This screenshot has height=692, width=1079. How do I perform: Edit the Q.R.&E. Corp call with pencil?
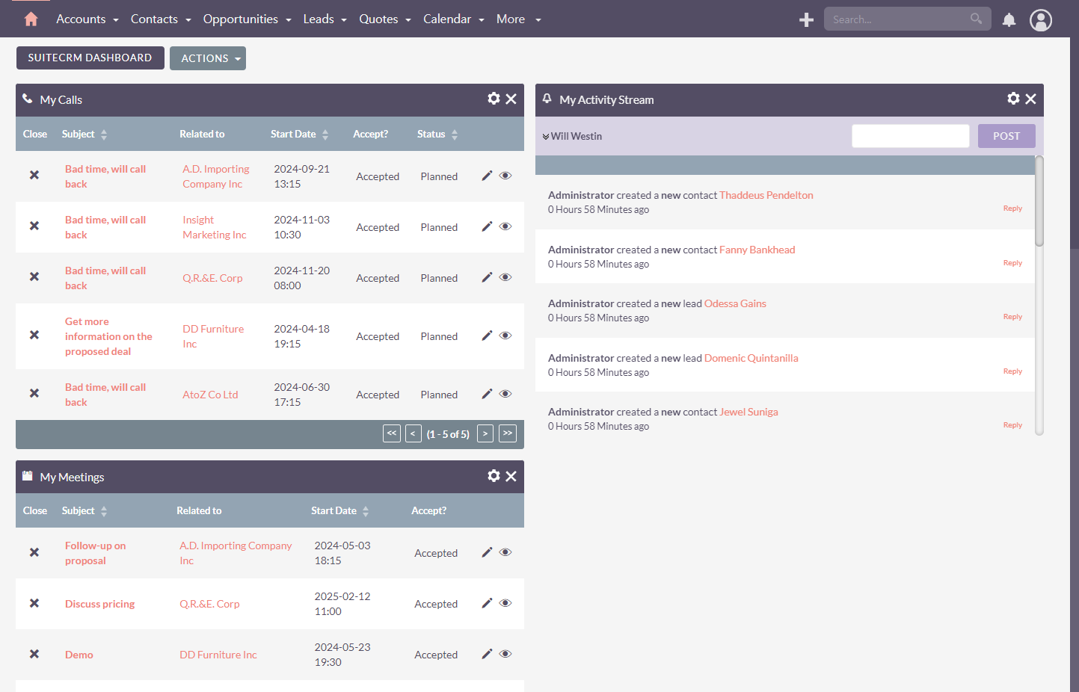coord(487,277)
